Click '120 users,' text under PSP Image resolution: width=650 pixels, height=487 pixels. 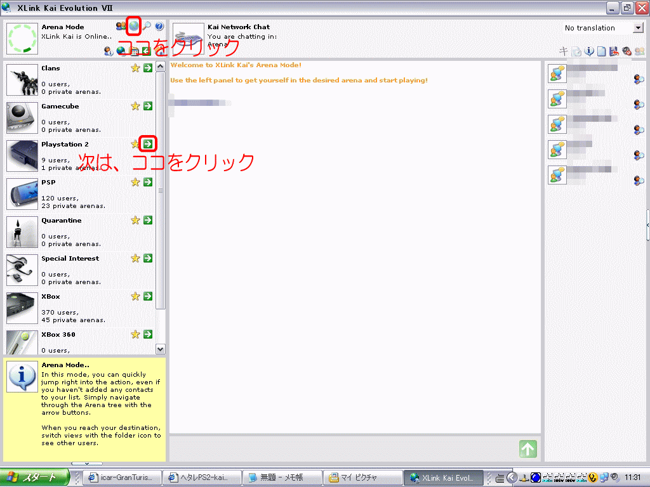(x=60, y=198)
